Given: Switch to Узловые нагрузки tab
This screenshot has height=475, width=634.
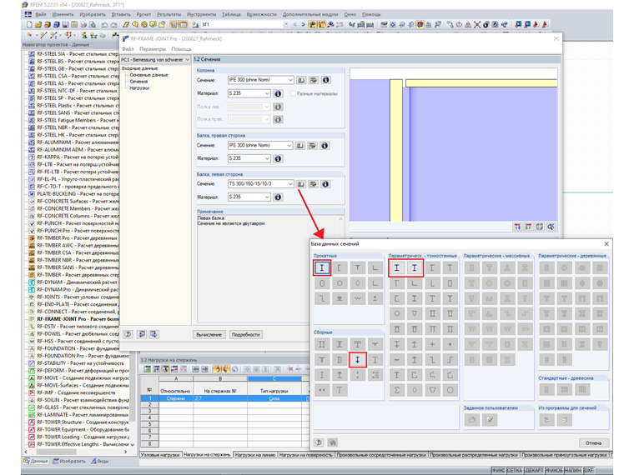Looking at the screenshot, I should pos(160,455).
